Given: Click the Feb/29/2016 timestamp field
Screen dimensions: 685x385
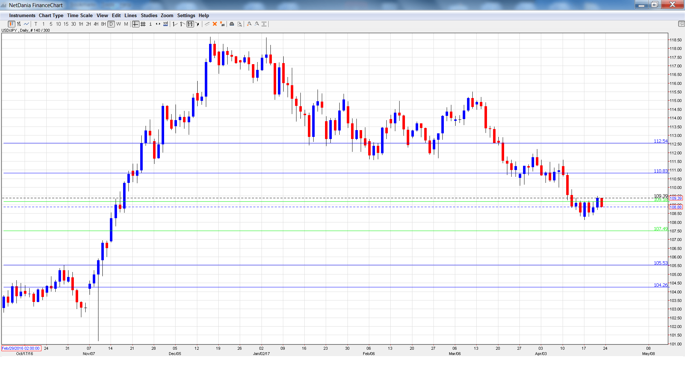Looking at the screenshot, I should [x=20, y=348].
